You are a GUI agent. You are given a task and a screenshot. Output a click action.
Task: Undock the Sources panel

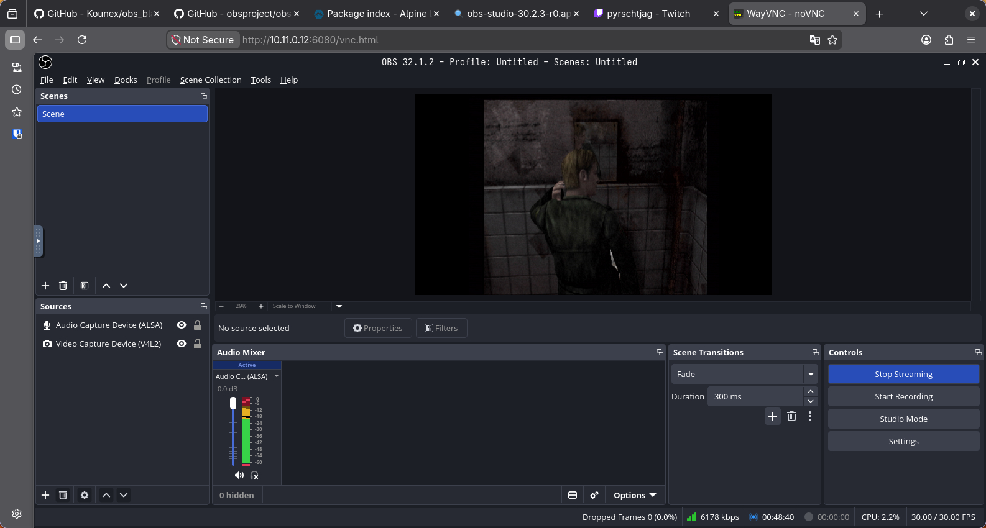click(x=203, y=306)
